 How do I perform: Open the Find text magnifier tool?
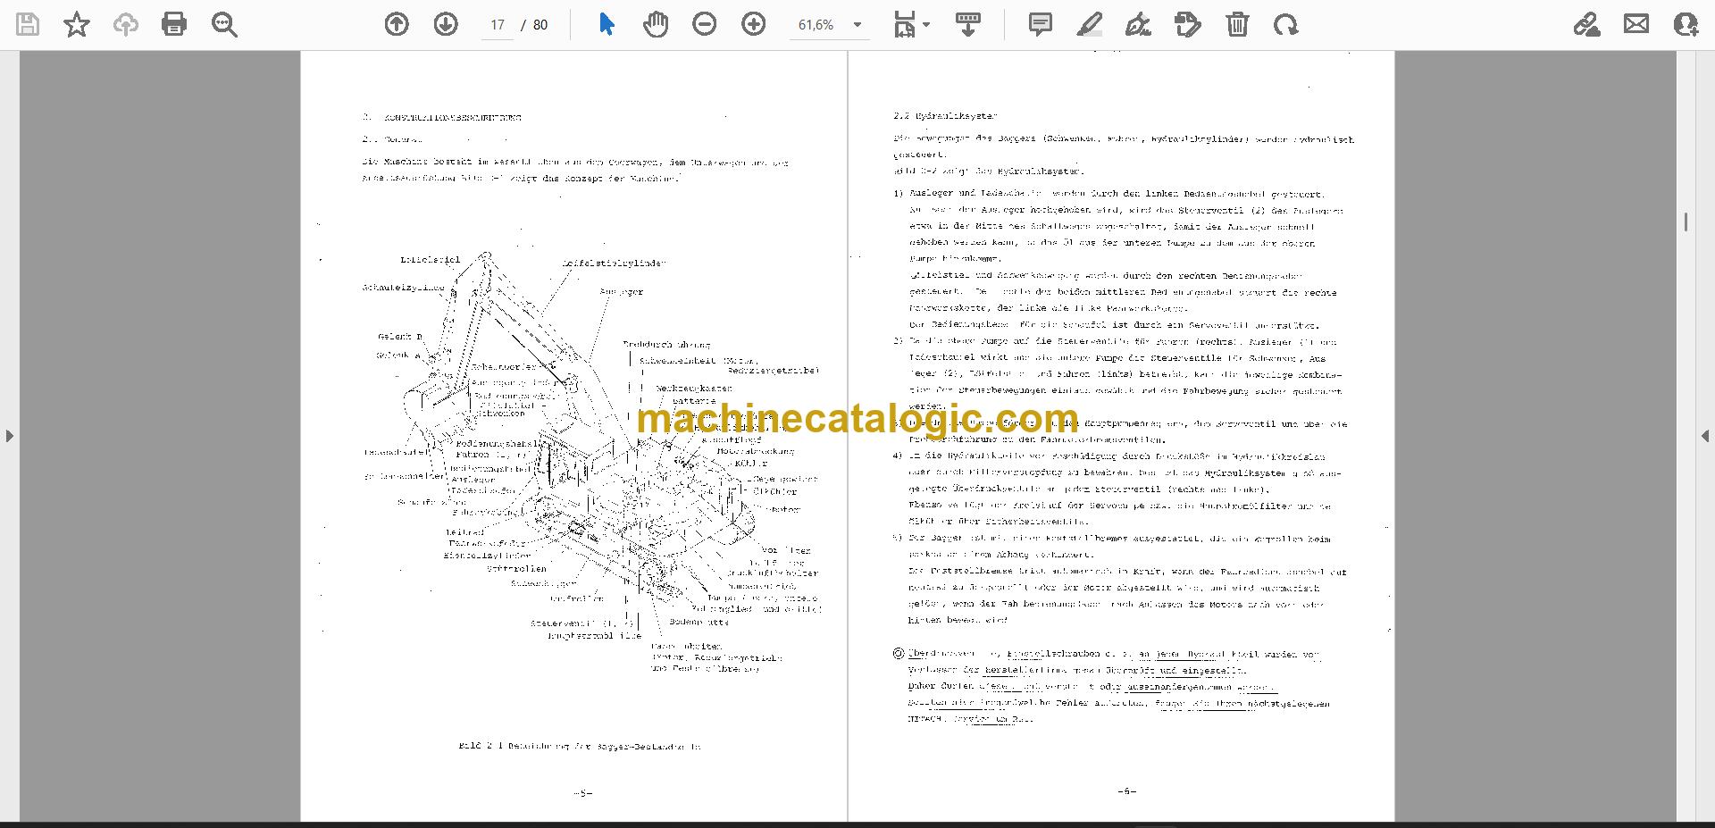(x=224, y=24)
